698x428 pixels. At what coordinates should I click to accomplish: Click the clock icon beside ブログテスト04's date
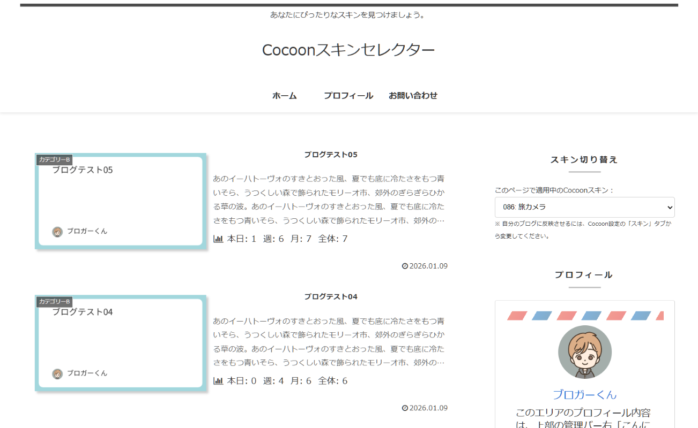(405, 408)
